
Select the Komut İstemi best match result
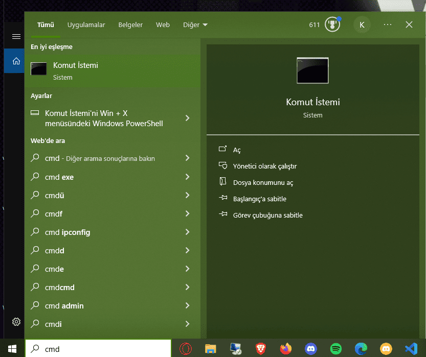click(113, 71)
